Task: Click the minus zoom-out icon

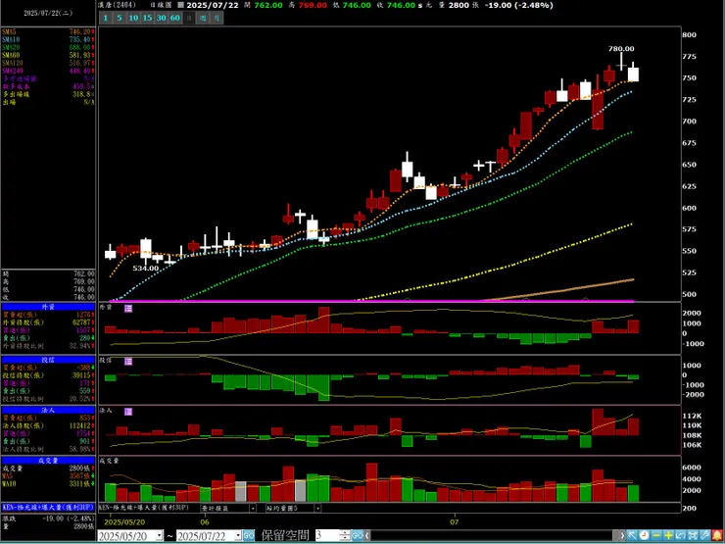Action: pyautogui.click(x=656, y=536)
